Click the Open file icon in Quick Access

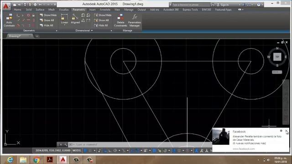[x=20, y=5]
